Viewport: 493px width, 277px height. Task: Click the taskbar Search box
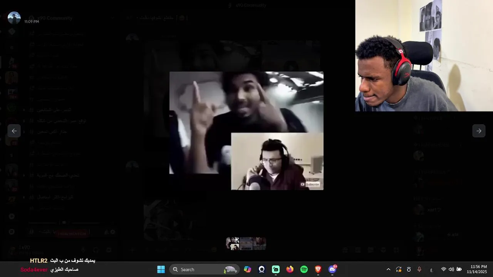point(205,269)
